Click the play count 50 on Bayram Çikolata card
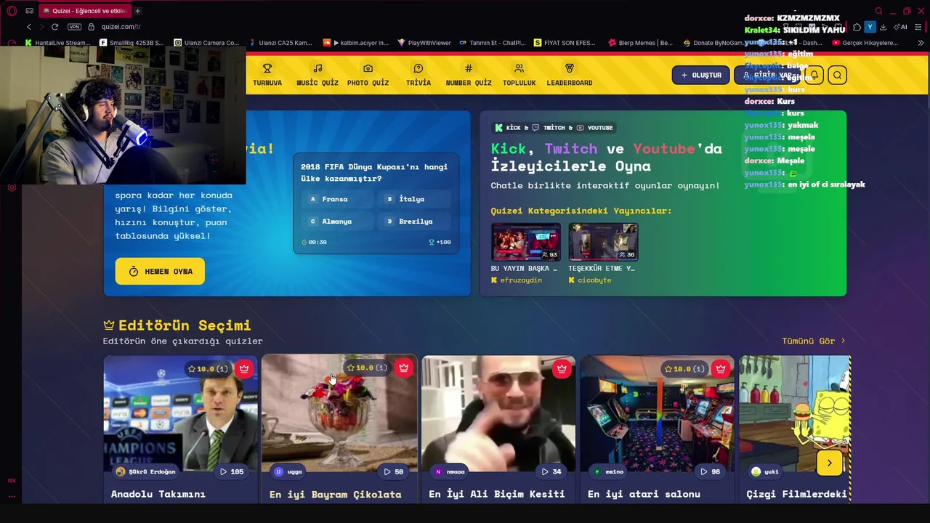The height and width of the screenshot is (523, 930). [x=394, y=471]
